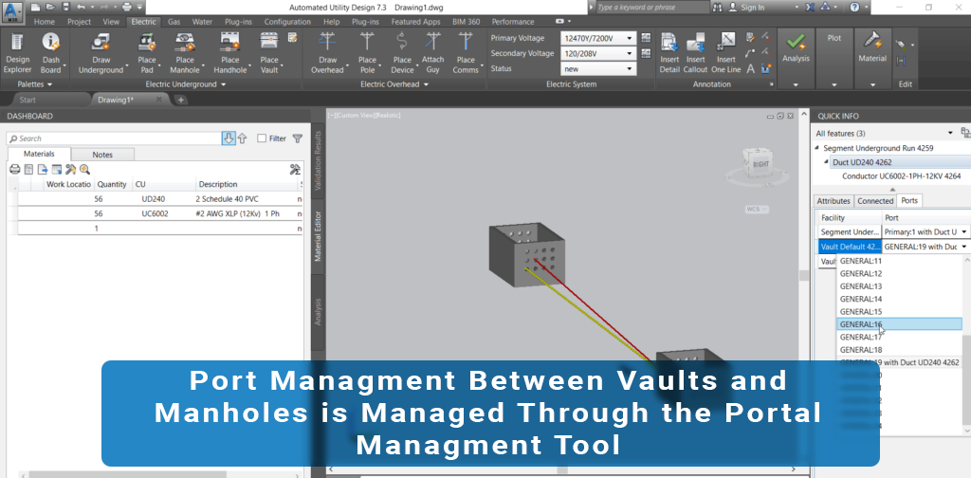Viewport: 971px width, 478px height.
Task: Select the Place Manhole tool
Action: [185, 52]
